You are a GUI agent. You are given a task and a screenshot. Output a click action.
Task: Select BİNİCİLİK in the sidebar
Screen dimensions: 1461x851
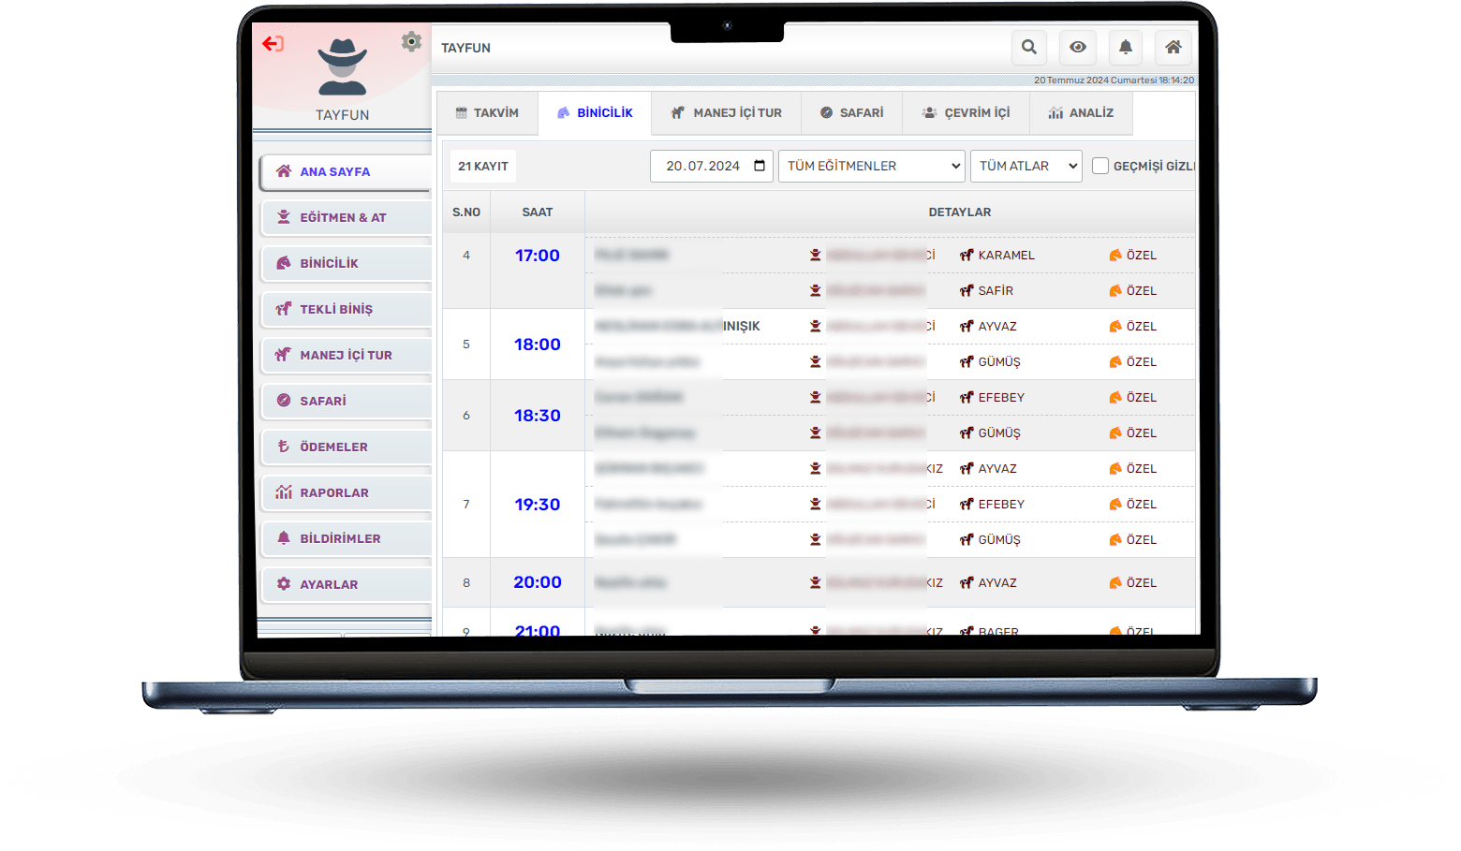click(346, 264)
